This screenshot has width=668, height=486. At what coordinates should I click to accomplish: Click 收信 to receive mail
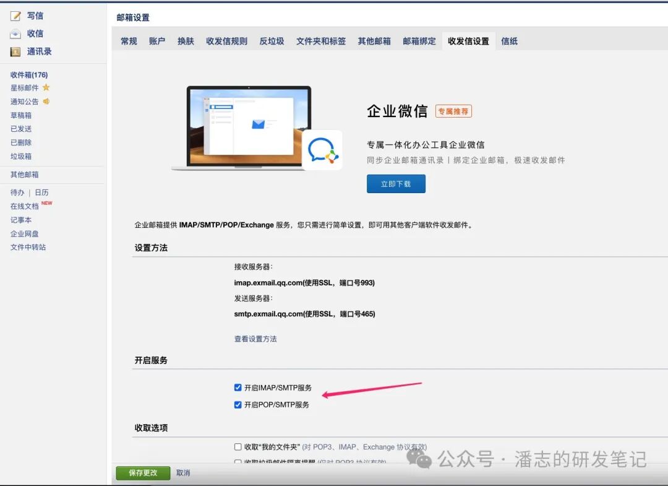coord(35,33)
